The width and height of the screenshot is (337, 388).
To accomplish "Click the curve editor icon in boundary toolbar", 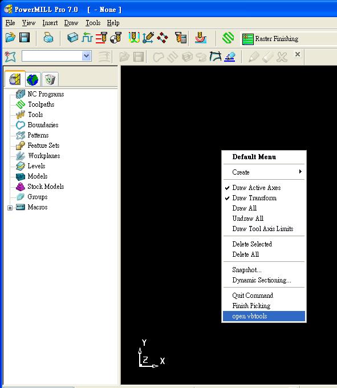I will click(x=215, y=56).
